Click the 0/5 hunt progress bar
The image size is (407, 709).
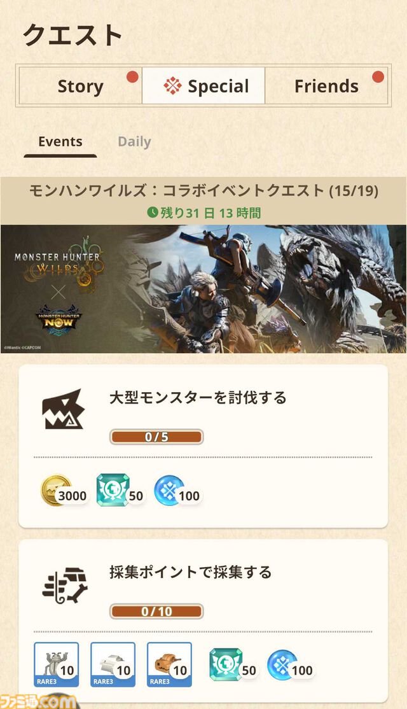pyautogui.click(x=156, y=437)
